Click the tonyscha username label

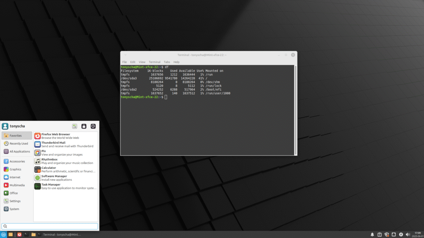(17, 126)
